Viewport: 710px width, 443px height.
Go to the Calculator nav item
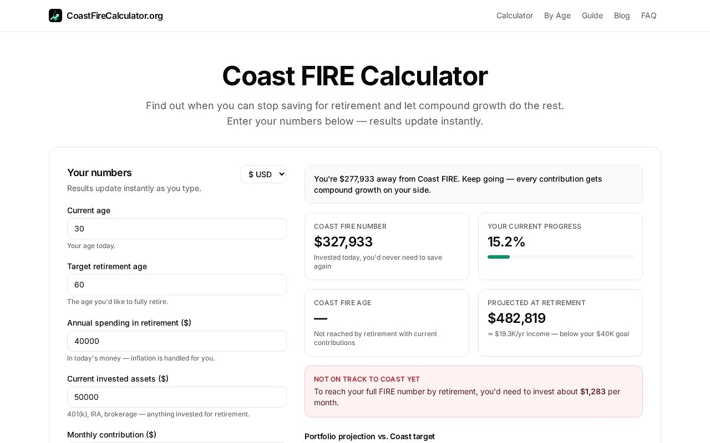[515, 16]
